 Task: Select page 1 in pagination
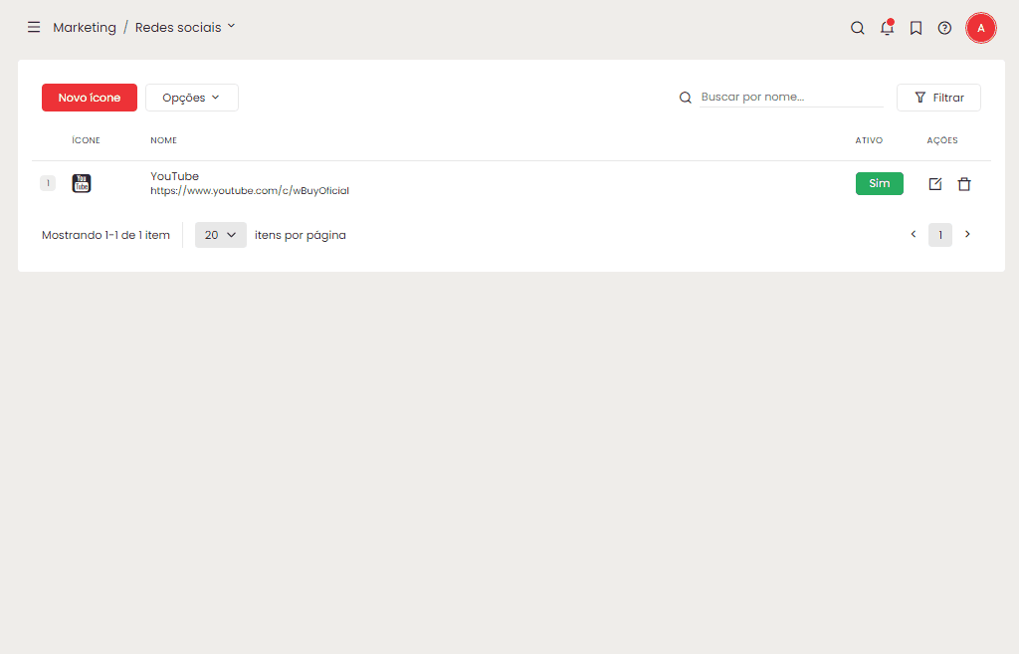(940, 235)
